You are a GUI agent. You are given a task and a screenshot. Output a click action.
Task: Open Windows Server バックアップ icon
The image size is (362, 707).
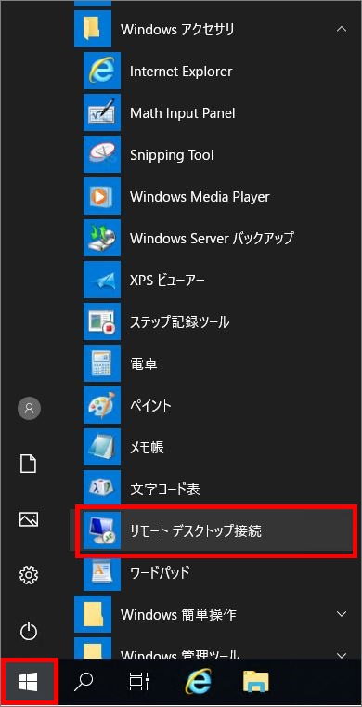[x=102, y=238]
